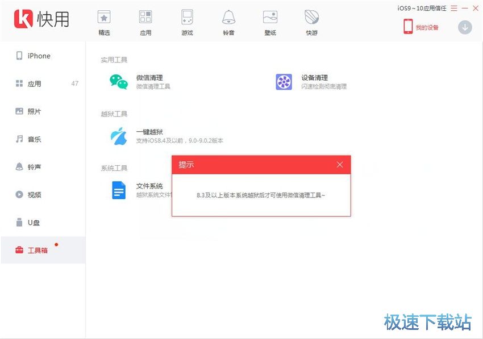Open the 铃音 bell icon

[228, 16]
